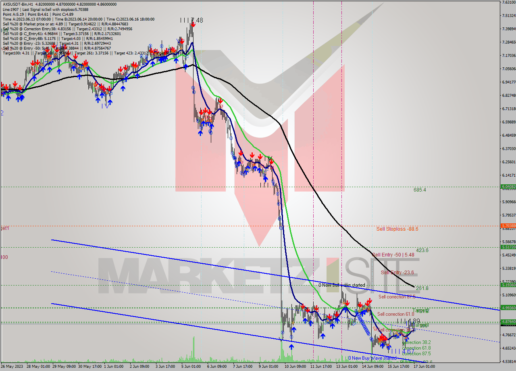Select the '5 Jun 01:00' time label
This screenshot has width=516, height=371.
tap(191, 366)
